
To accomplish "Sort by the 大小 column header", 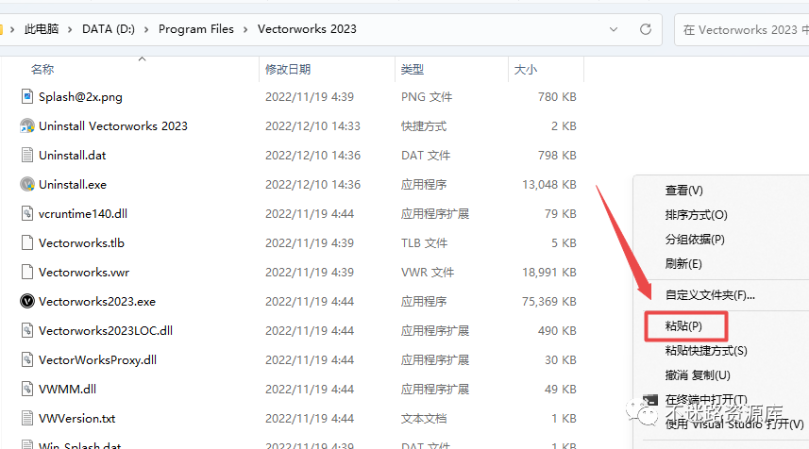I will 526,70.
